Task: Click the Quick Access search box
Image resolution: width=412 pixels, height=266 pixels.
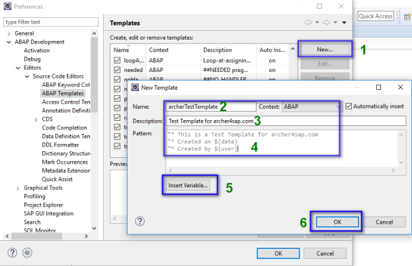Action: point(376,16)
